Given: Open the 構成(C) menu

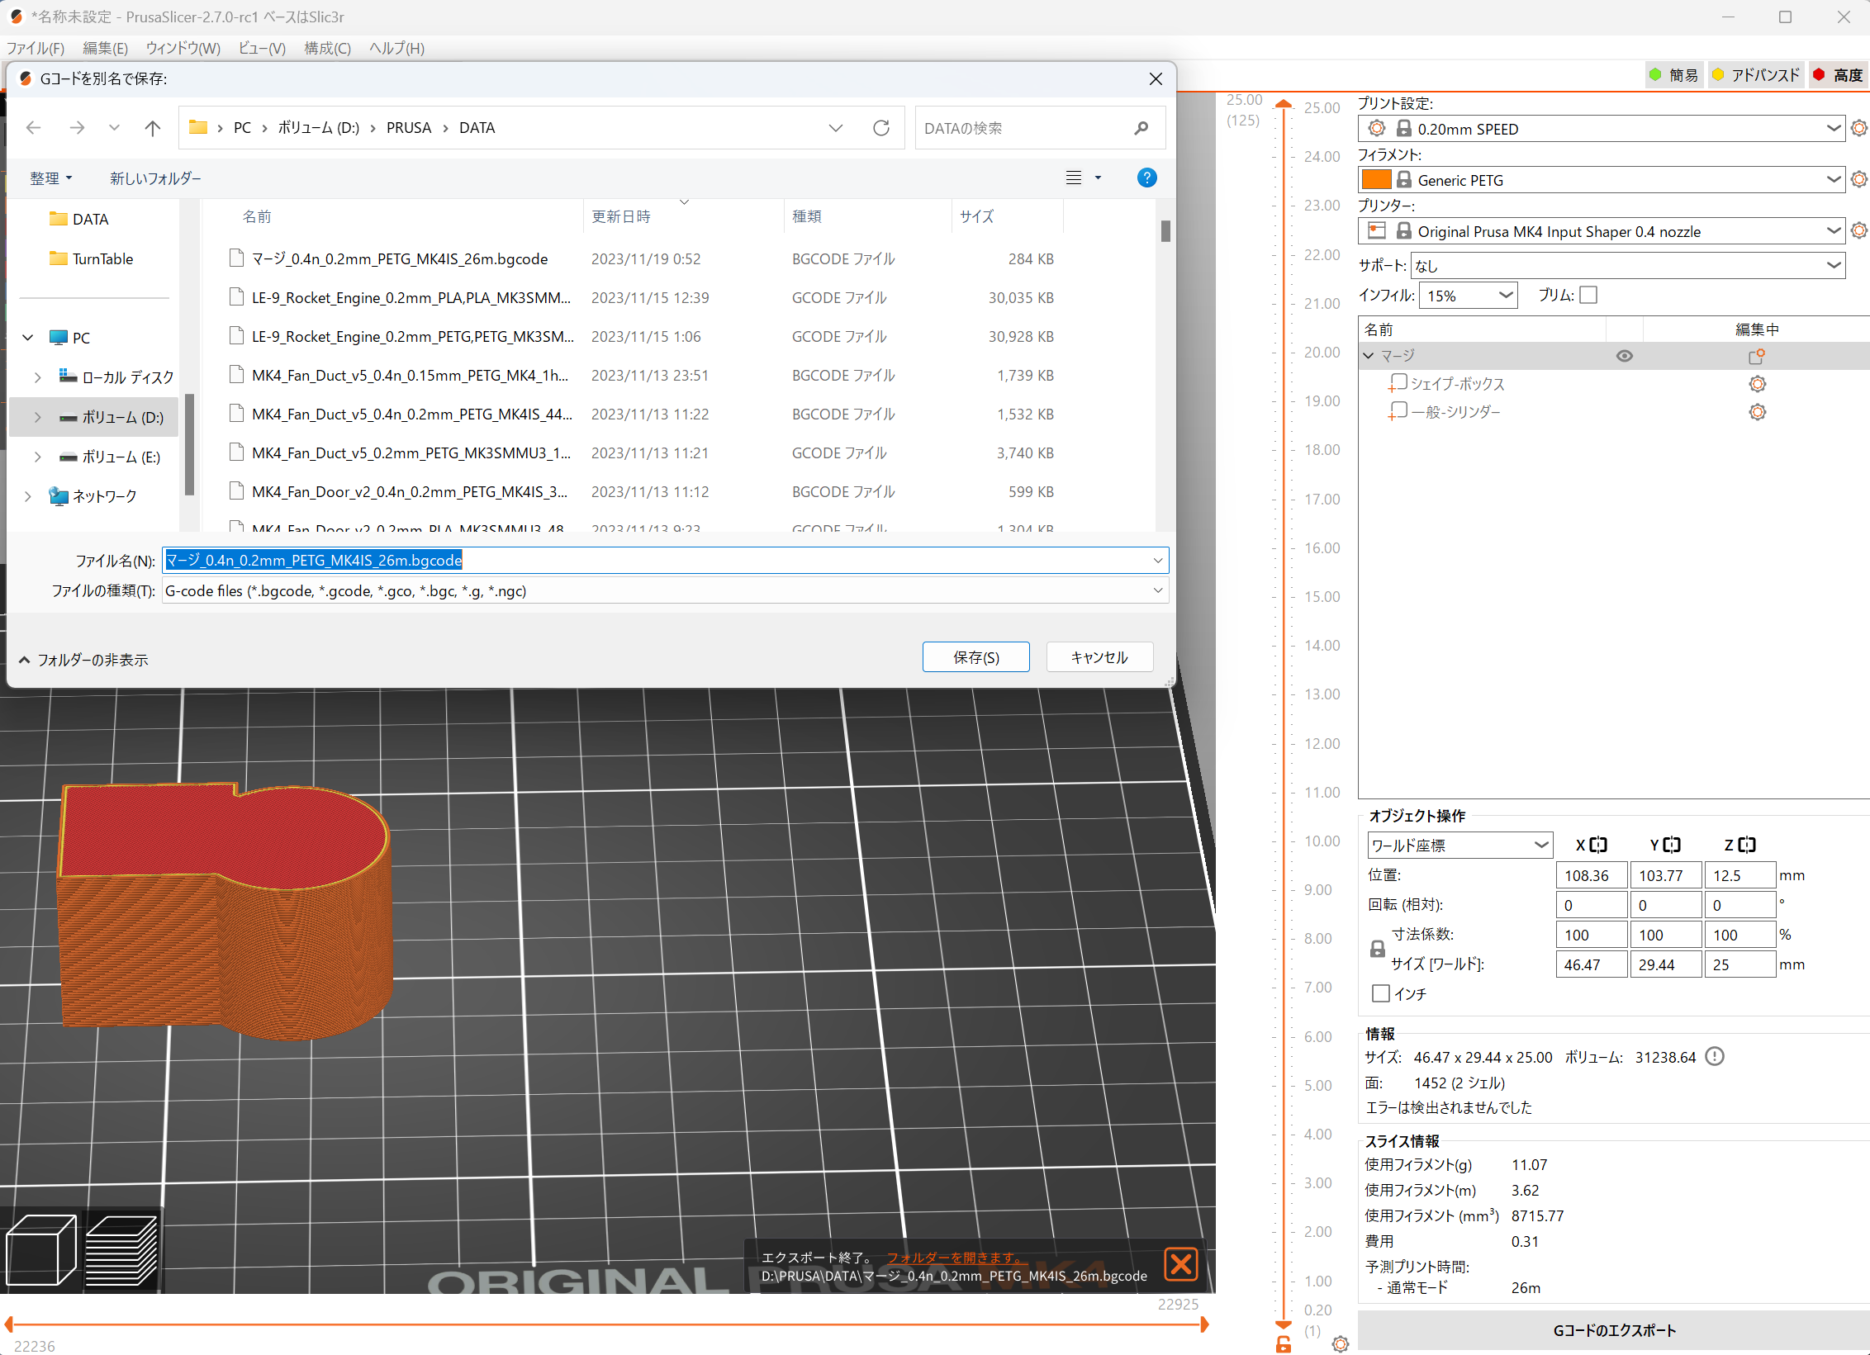Looking at the screenshot, I should coord(327,48).
